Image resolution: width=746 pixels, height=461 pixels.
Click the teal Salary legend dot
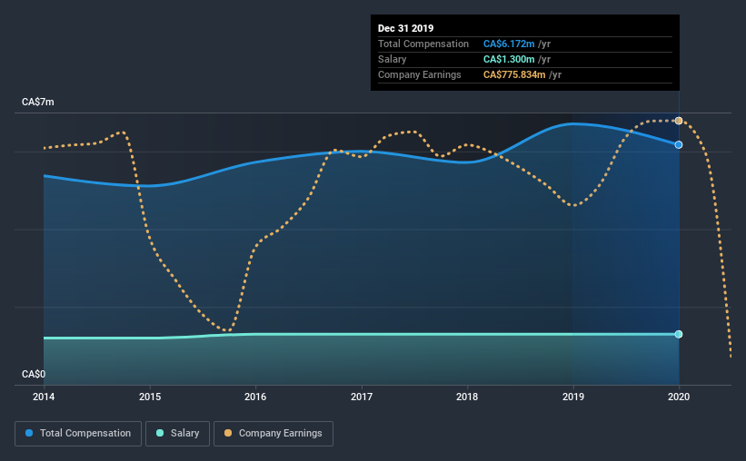(x=160, y=433)
